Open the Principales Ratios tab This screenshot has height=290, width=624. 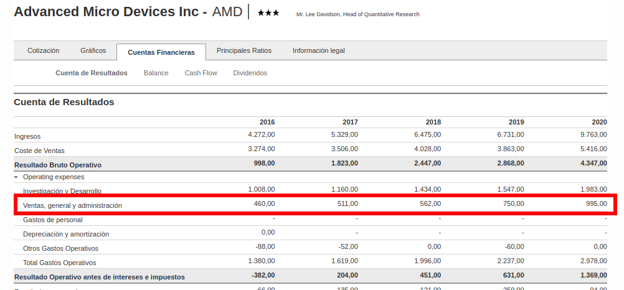[243, 50]
